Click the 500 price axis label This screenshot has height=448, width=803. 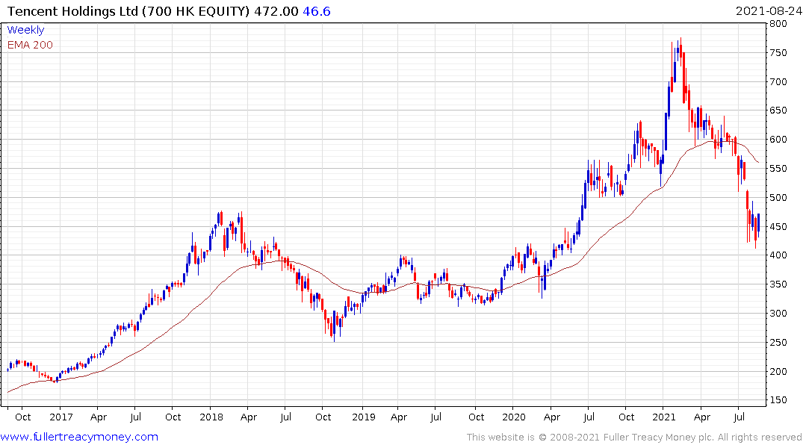tap(778, 198)
